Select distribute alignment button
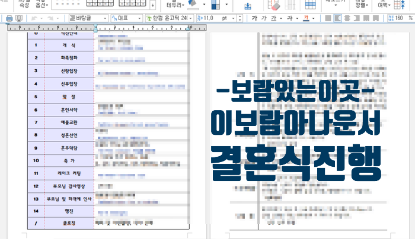The width and height of the screenshot is (415, 239). pos(366,18)
